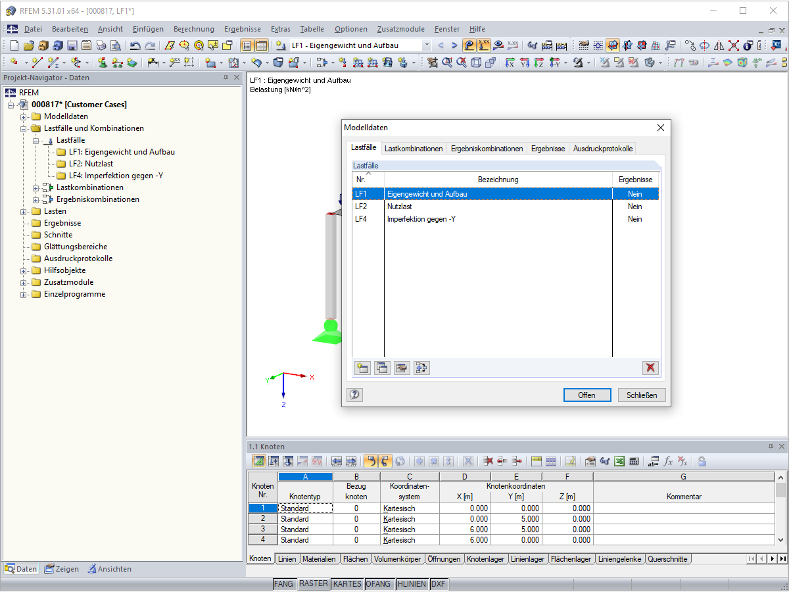This screenshot has height=592, width=789.
Task: Click the calculator icon in table toolbar
Action: 634,461
